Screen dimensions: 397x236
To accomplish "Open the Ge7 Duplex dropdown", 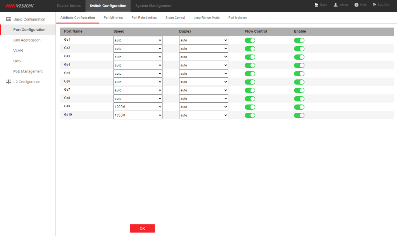I will (x=204, y=90).
